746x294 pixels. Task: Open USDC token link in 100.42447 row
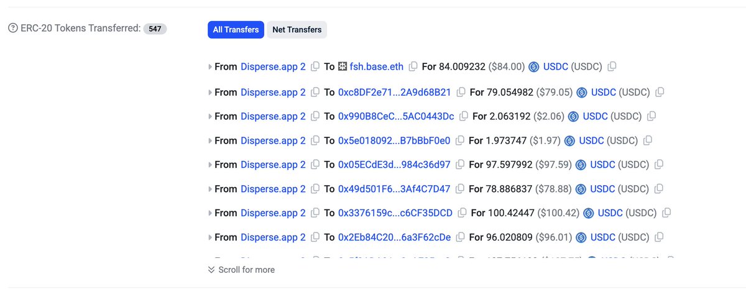(x=610, y=213)
